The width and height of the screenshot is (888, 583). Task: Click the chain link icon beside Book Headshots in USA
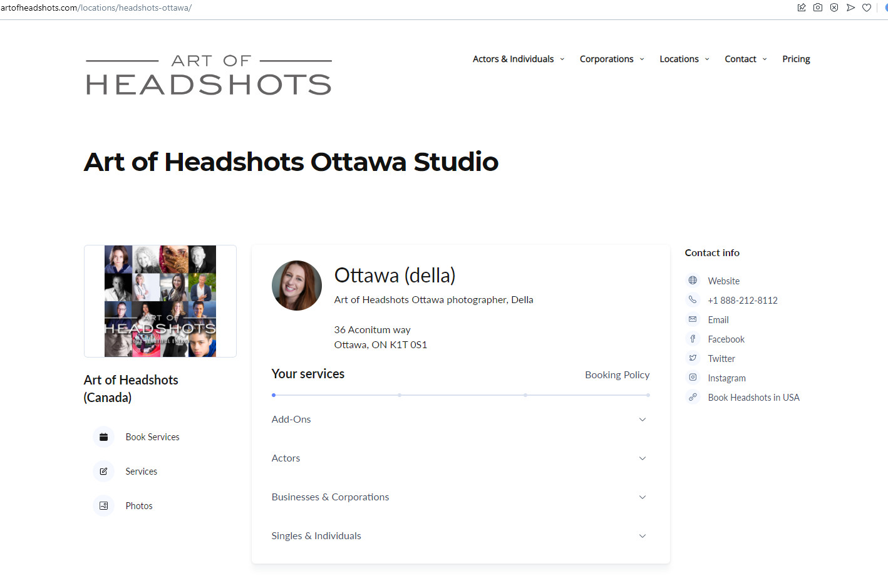(x=693, y=397)
